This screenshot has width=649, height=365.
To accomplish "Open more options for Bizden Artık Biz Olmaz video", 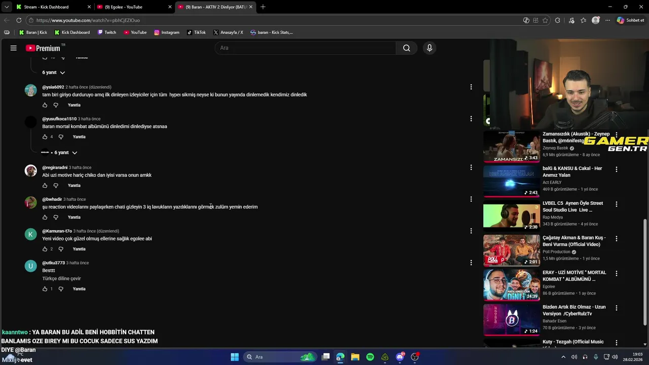I will point(617,308).
